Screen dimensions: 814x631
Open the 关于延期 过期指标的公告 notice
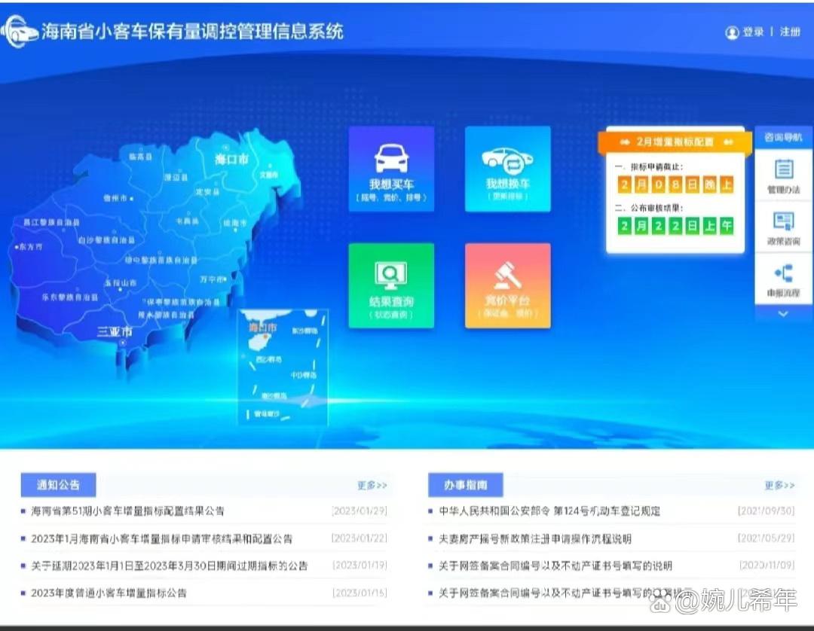[170, 565]
